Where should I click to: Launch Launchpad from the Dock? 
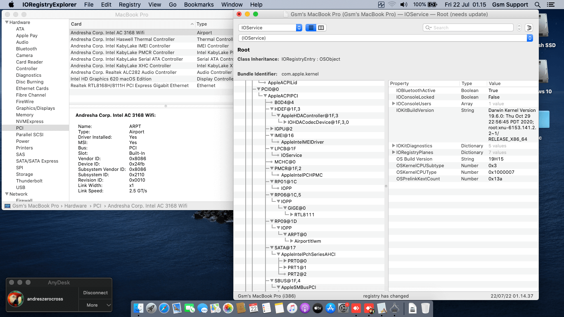pyautogui.click(x=152, y=308)
